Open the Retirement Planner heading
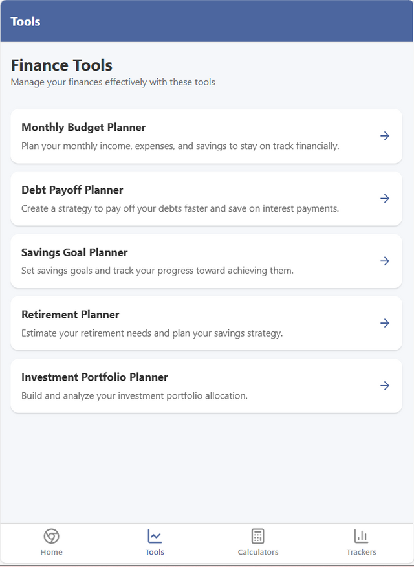This screenshot has height=567, width=414. coord(70,315)
